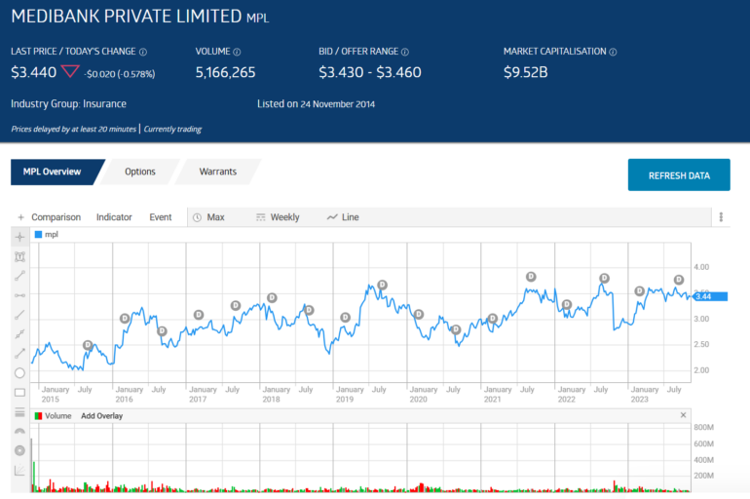Click the Refresh Data button
750x499 pixels.
tap(679, 175)
